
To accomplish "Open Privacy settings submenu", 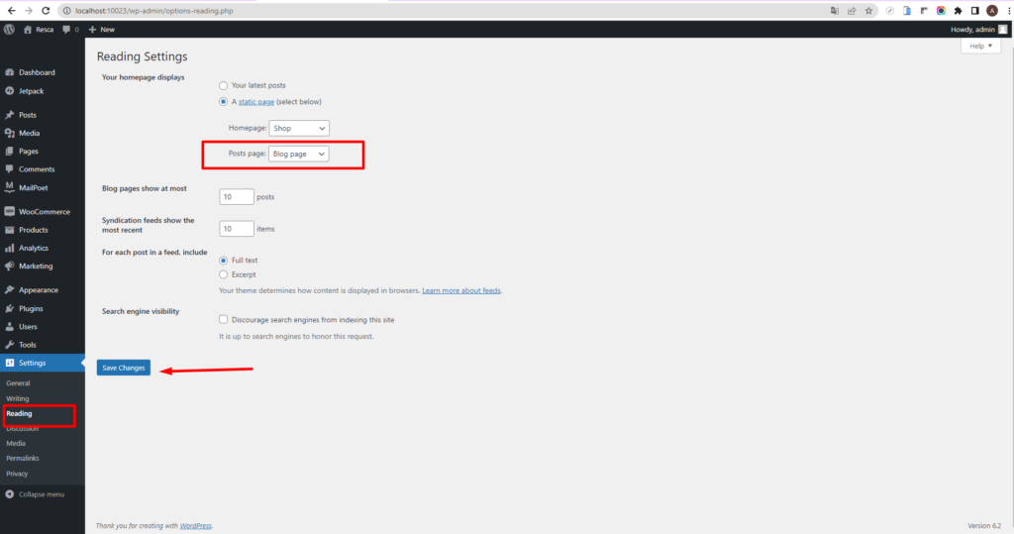I will click(17, 474).
